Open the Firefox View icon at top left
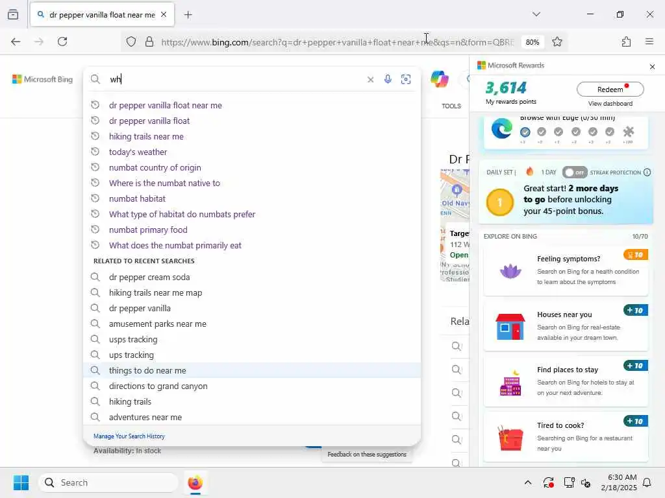Screen dimensions: 665x498 (x=13, y=14)
